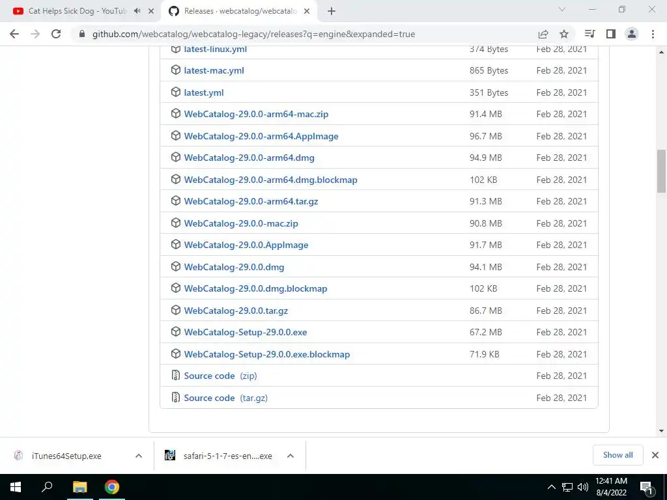Select the Releases webcatalog GitHub tab
667x500 pixels.
point(238,11)
